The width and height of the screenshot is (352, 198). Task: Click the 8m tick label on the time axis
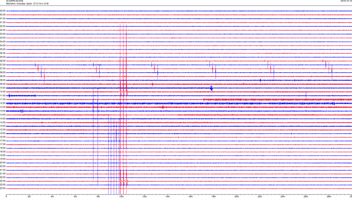tap(98, 197)
